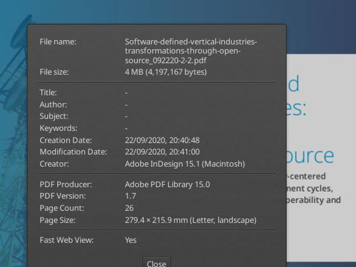Click the "File size:" label
The height and width of the screenshot is (267, 356).
(54, 72)
